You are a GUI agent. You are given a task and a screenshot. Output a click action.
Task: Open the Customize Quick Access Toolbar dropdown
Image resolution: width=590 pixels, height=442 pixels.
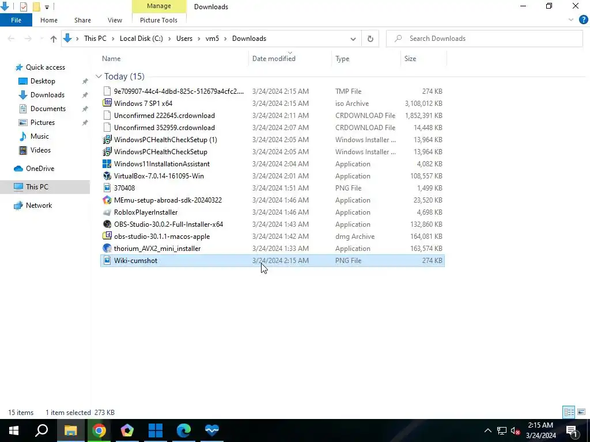(x=47, y=7)
